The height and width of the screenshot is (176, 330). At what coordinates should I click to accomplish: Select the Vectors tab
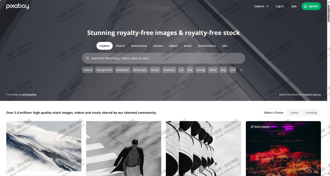(x=158, y=46)
